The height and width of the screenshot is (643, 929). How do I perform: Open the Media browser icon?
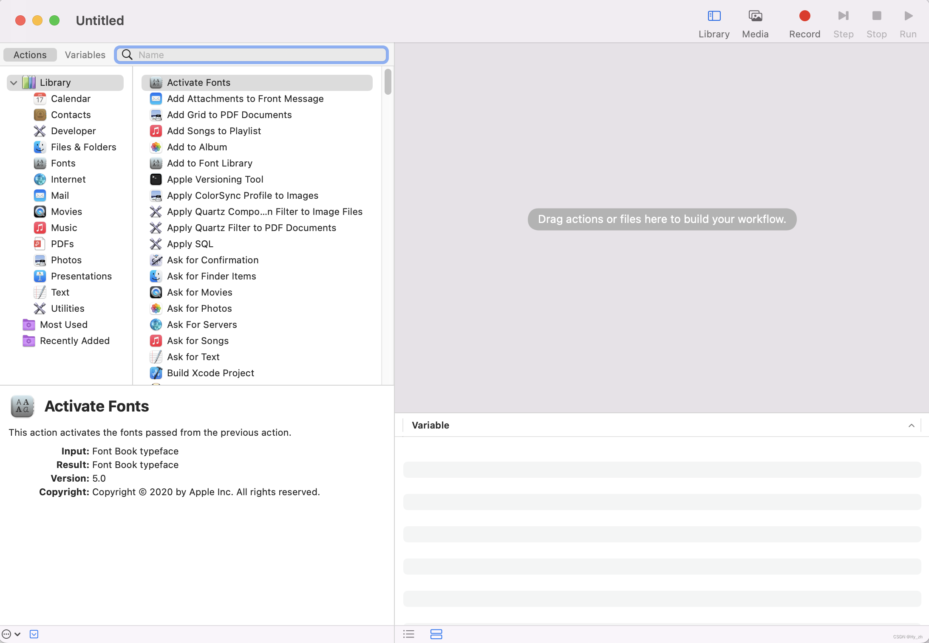755,16
